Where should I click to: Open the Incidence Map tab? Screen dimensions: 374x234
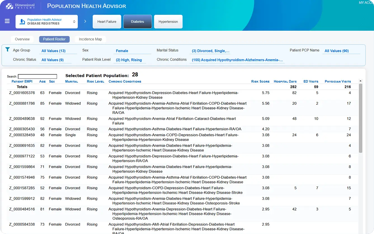pos(90,39)
